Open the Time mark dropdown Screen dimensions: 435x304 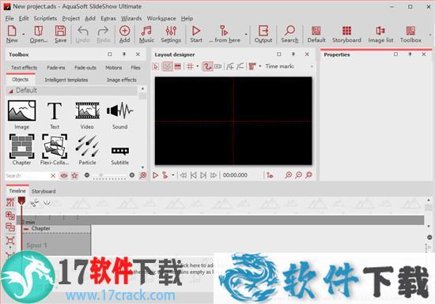pos(312,66)
